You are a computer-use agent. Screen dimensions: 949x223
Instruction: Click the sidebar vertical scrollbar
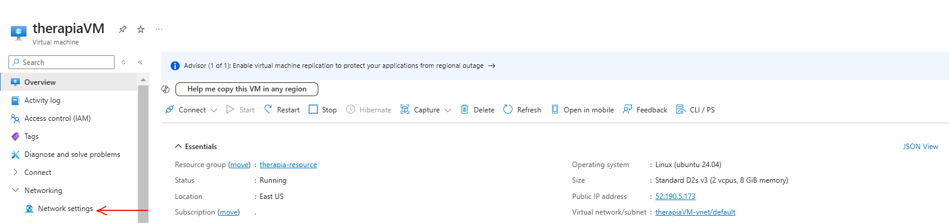point(143,153)
